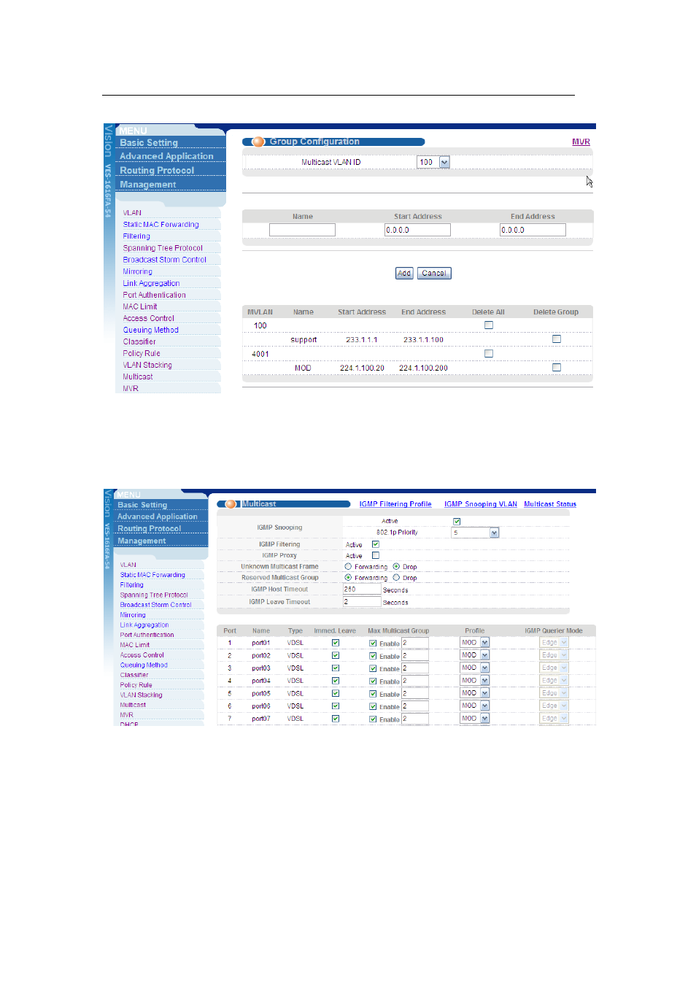Image resolution: width=696 pixels, height=985 pixels.
Task: Click the IGMP Host Timeout field
Action: click(362, 590)
